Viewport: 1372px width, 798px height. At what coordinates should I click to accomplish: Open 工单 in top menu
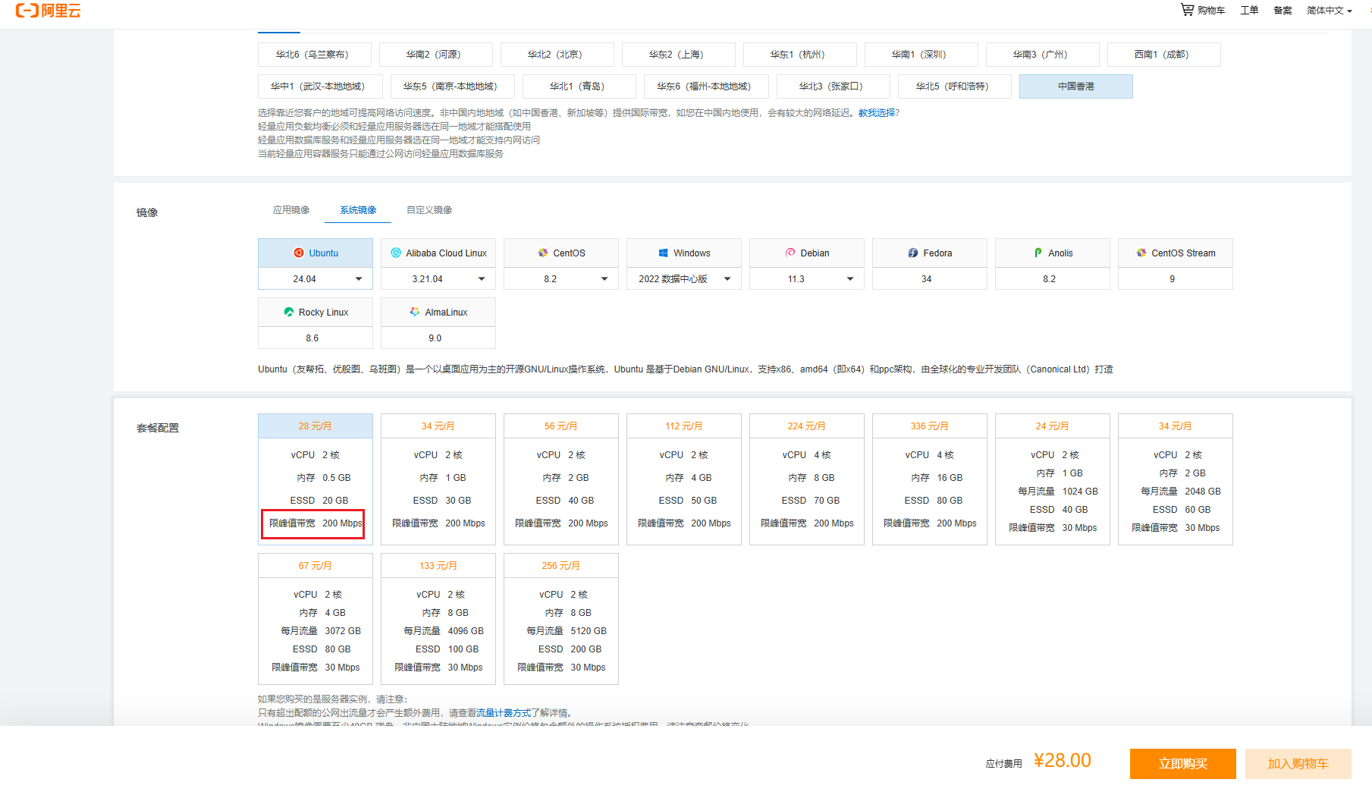pos(1249,11)
